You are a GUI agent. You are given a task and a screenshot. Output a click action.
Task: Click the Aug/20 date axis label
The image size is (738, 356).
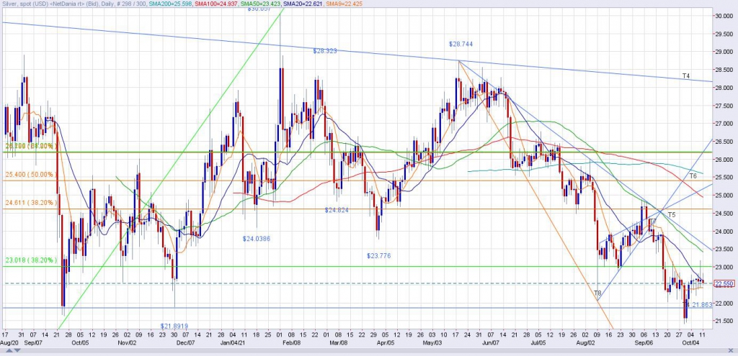point(9,343)
